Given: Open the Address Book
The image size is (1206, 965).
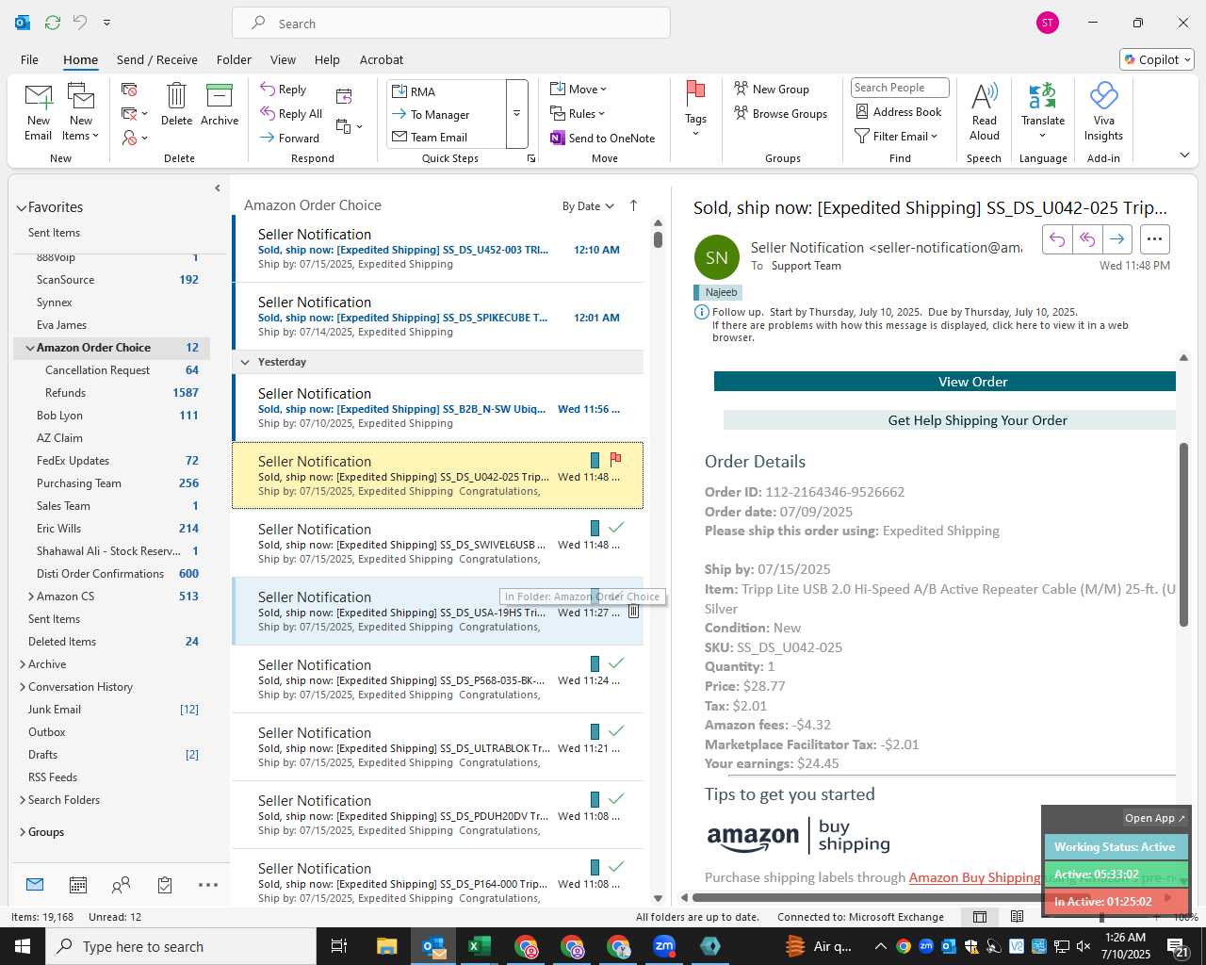Looking at the screenshot, I should (x=898, y=111).
